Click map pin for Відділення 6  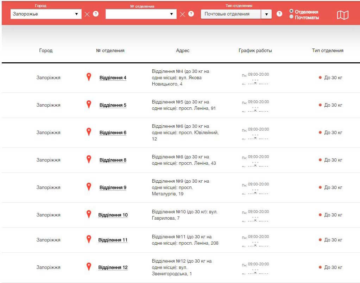click(x=89, y=132)
